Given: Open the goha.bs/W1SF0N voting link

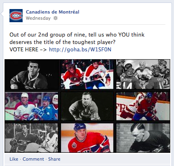Looking at the screenshot, I should click(x=80, y=49).
